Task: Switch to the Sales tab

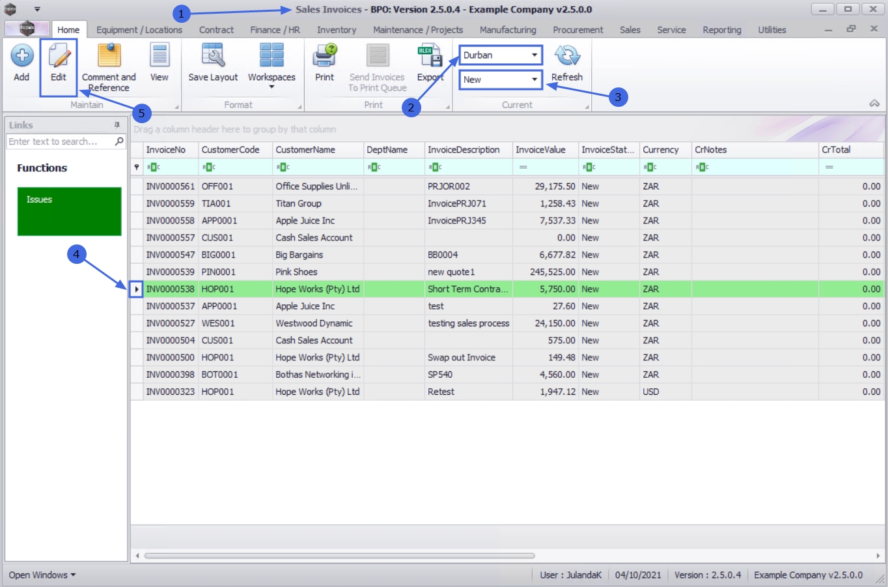Action: pyautogui.click(x=630, y=30)
